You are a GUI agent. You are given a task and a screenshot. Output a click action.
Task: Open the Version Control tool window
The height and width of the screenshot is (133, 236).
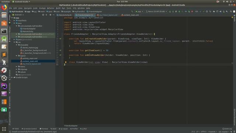click(29, 129)
